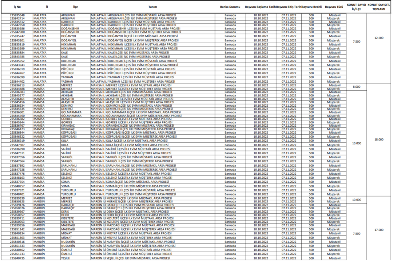The image size is (393, 261).
Task: Click job number 225851142
Action: pyautogui.click(x=17, y=229)
